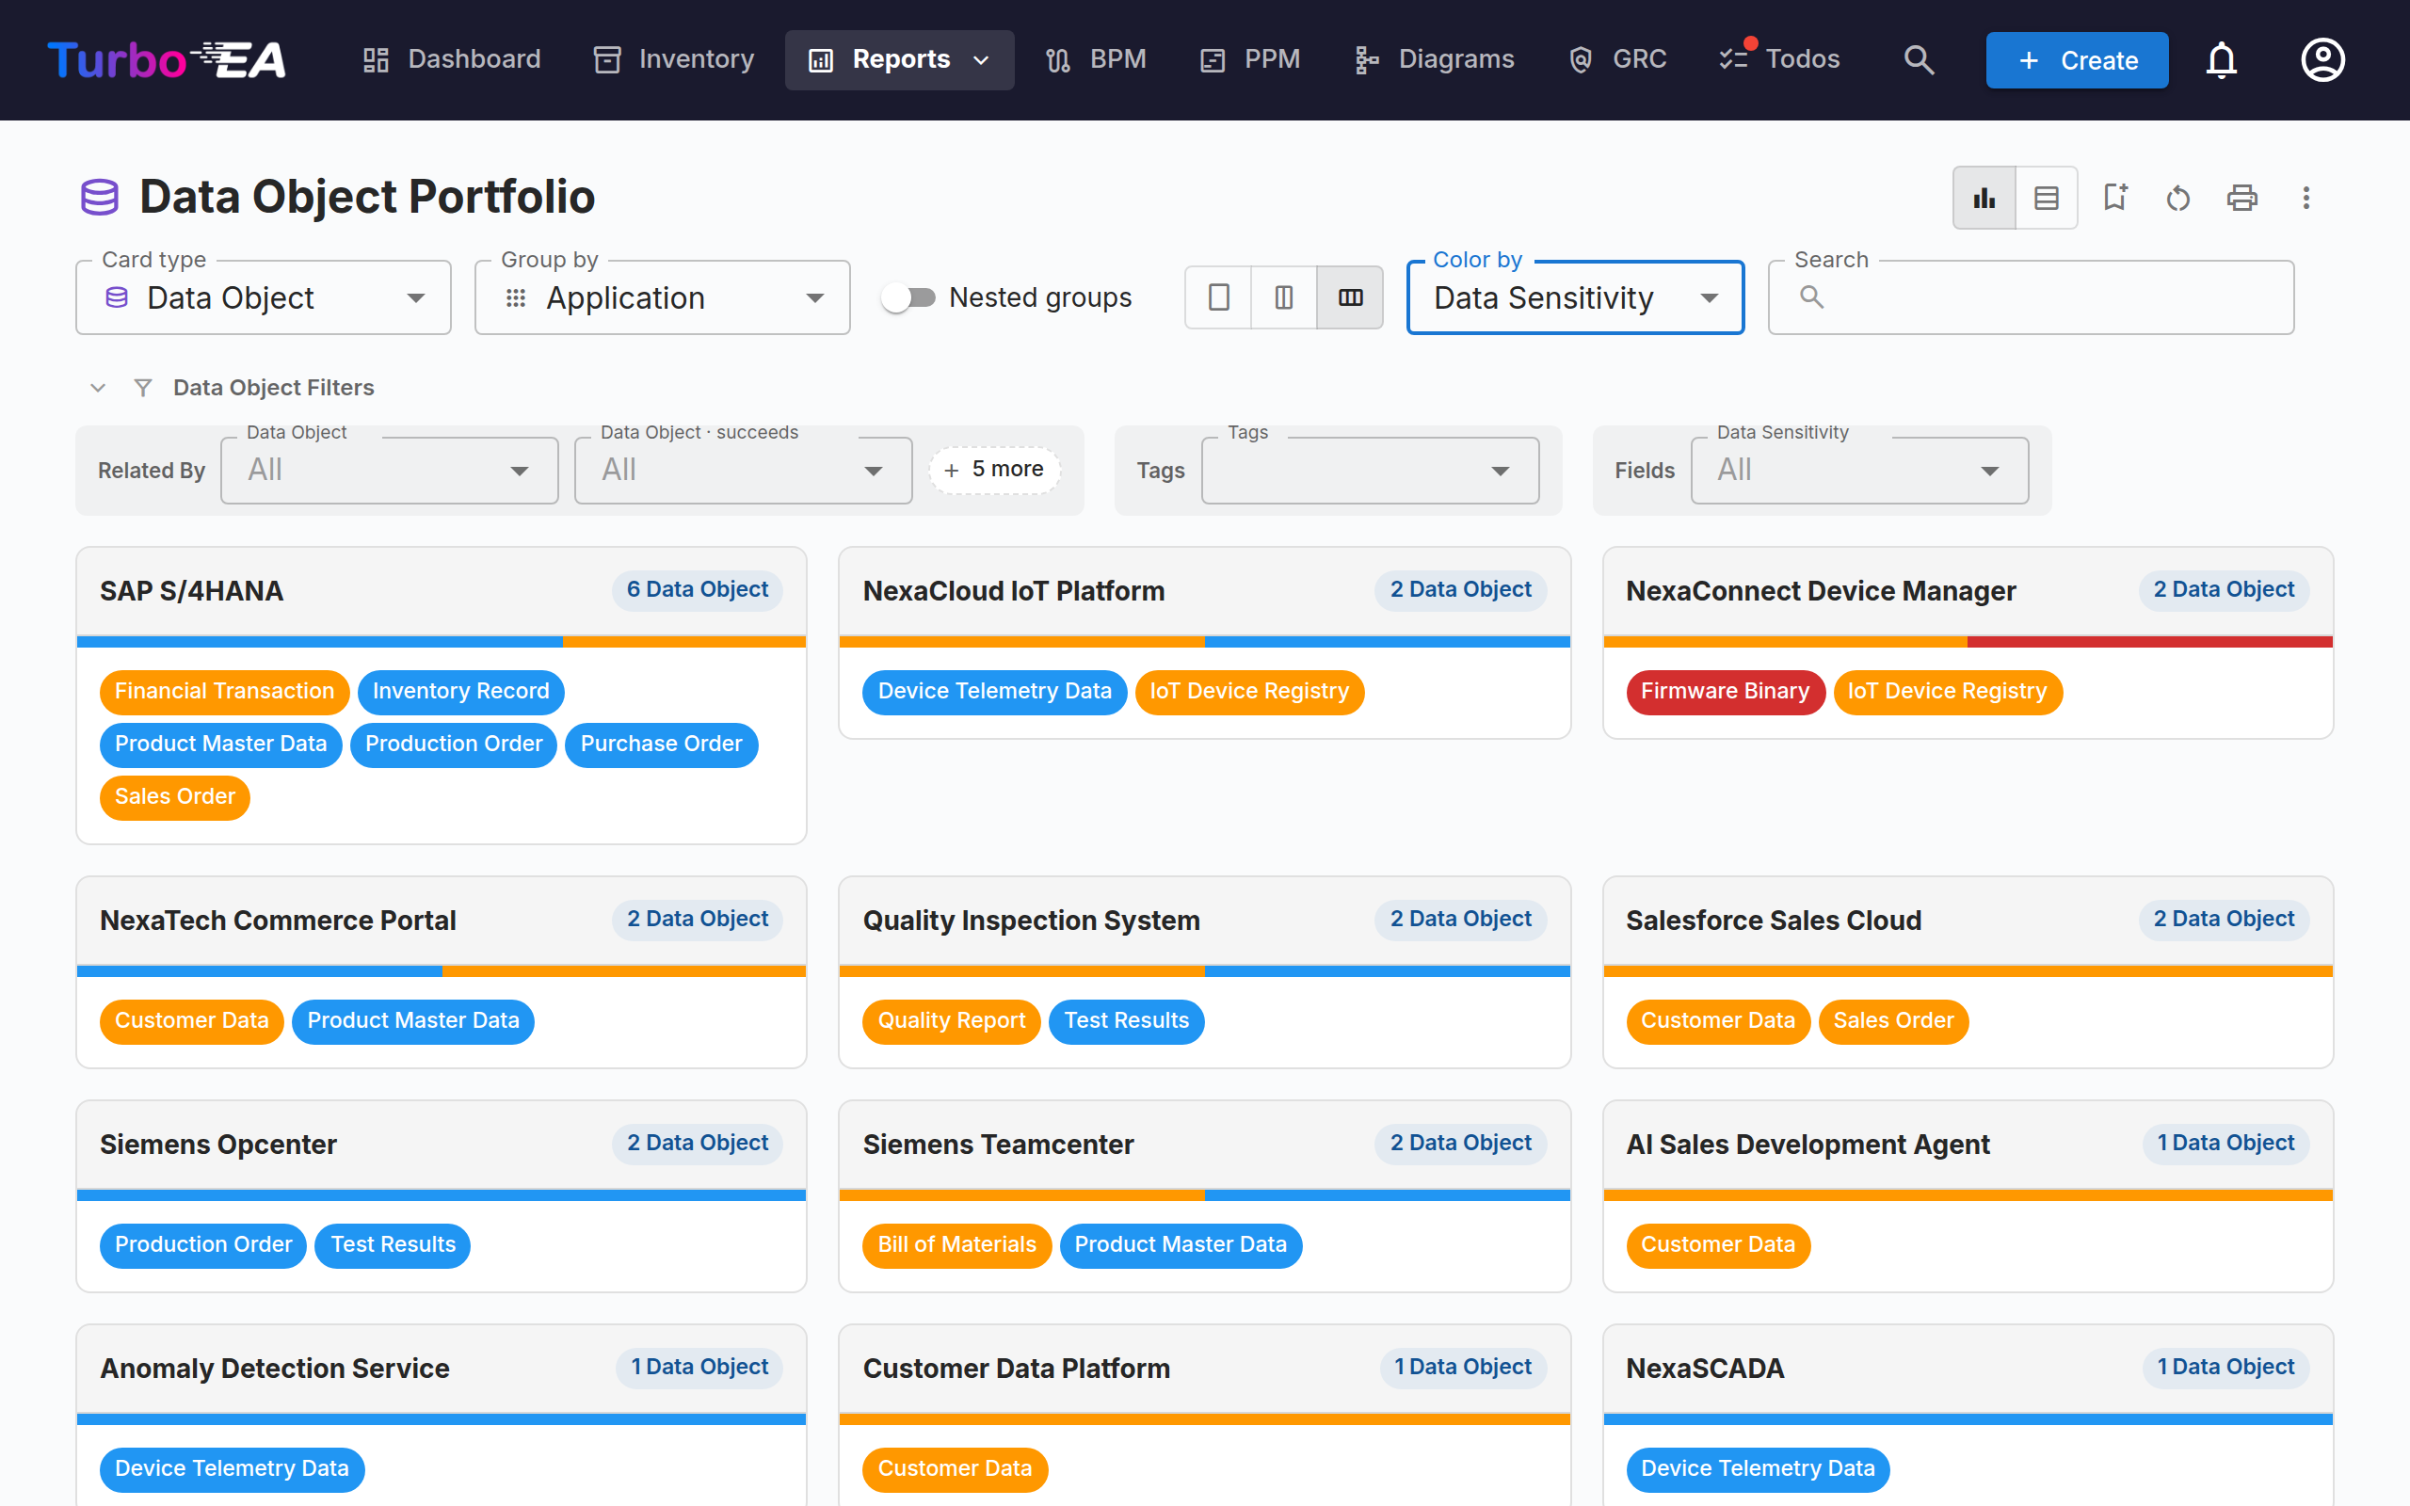Select three column layout
This screenshot has width=2410, height=1506.
click(x=1350, y=296)
